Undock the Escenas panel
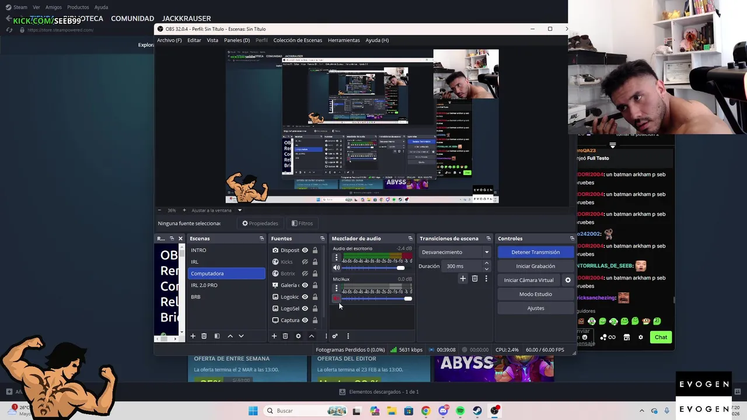 (x=261, y=239)
